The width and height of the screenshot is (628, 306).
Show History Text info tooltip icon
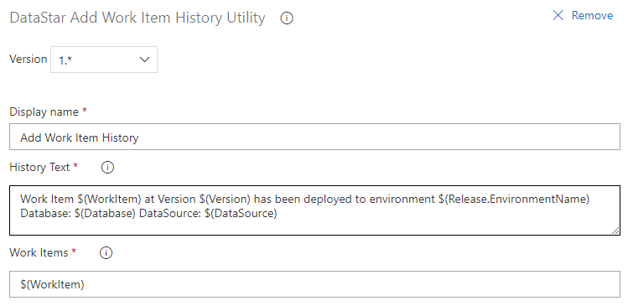point(107,167)
